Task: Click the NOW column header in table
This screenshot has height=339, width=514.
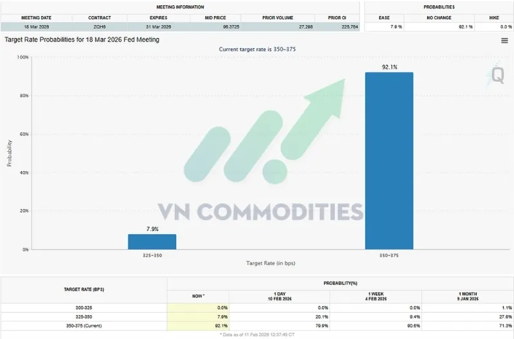Action: [x=198, y=297]
